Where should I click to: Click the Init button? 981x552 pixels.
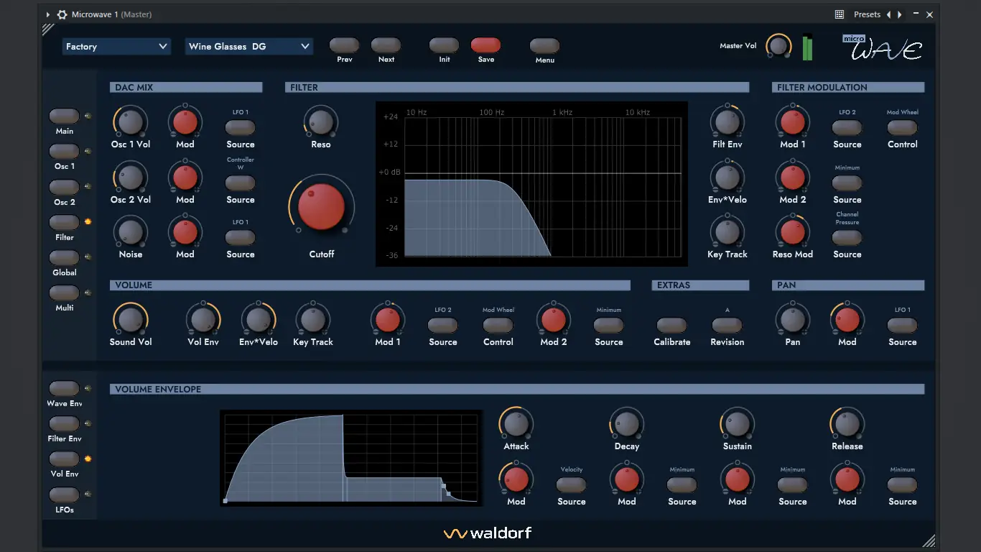[x=445, y=45]
